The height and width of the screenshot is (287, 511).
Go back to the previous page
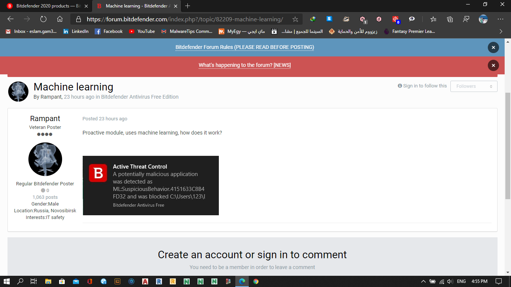tap(10, 19)
